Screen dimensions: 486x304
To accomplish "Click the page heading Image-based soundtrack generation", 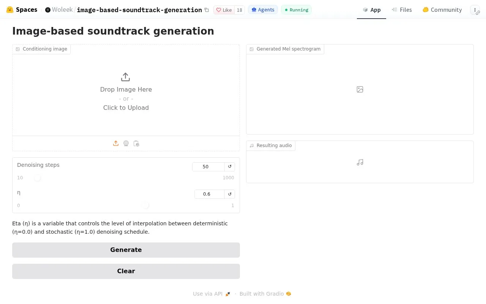I will point(113,31).
